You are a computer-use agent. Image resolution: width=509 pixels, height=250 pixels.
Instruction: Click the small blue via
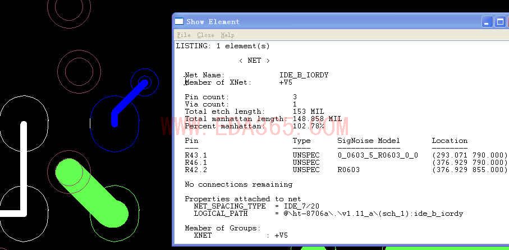pyautogui.click(x=144, y=82)
